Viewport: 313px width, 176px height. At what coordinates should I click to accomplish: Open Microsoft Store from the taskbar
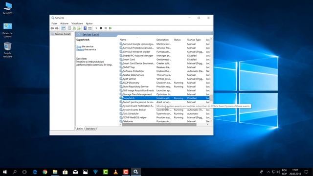65,172
